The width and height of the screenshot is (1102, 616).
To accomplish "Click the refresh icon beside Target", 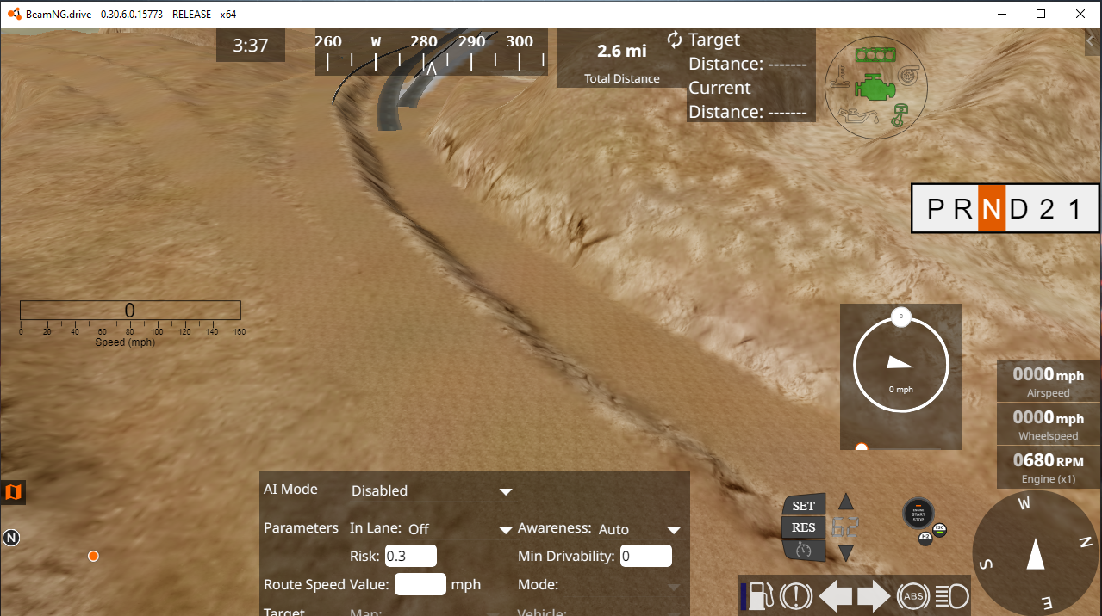I will (x=675, y=40).
